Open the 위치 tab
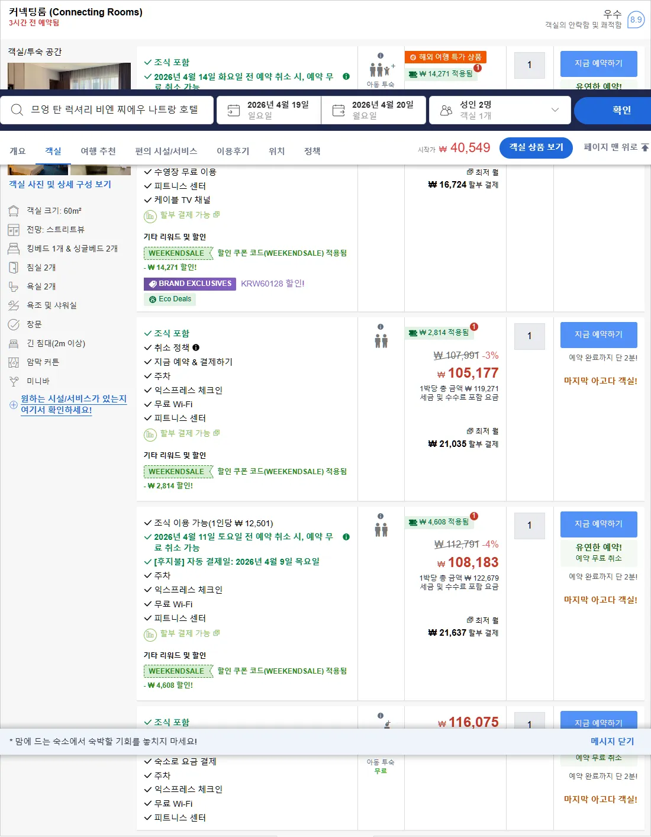651x837 pixels. coord(277,151)
